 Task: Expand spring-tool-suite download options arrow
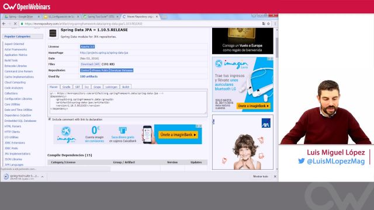(43, 177)
